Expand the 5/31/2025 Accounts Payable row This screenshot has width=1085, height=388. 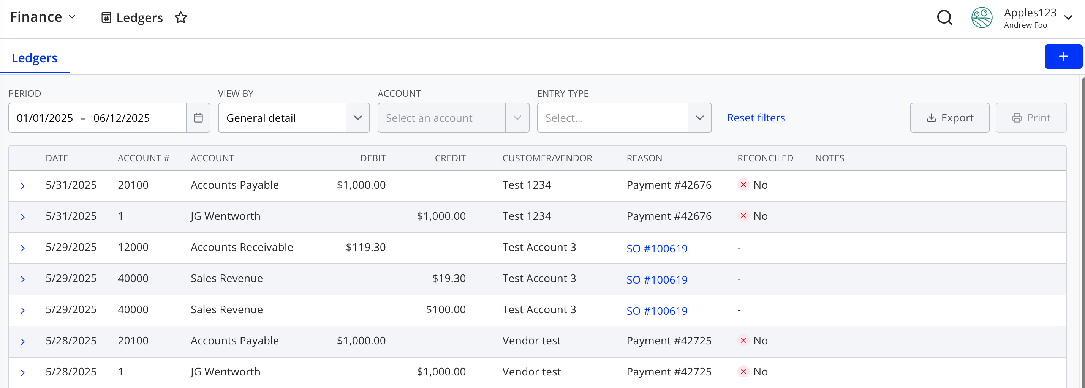(23, 186)
